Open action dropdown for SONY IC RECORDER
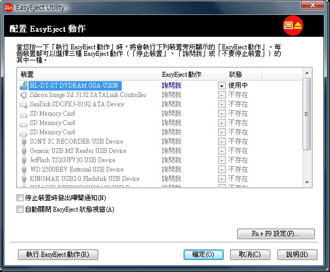330x272 pixels. 221,141
